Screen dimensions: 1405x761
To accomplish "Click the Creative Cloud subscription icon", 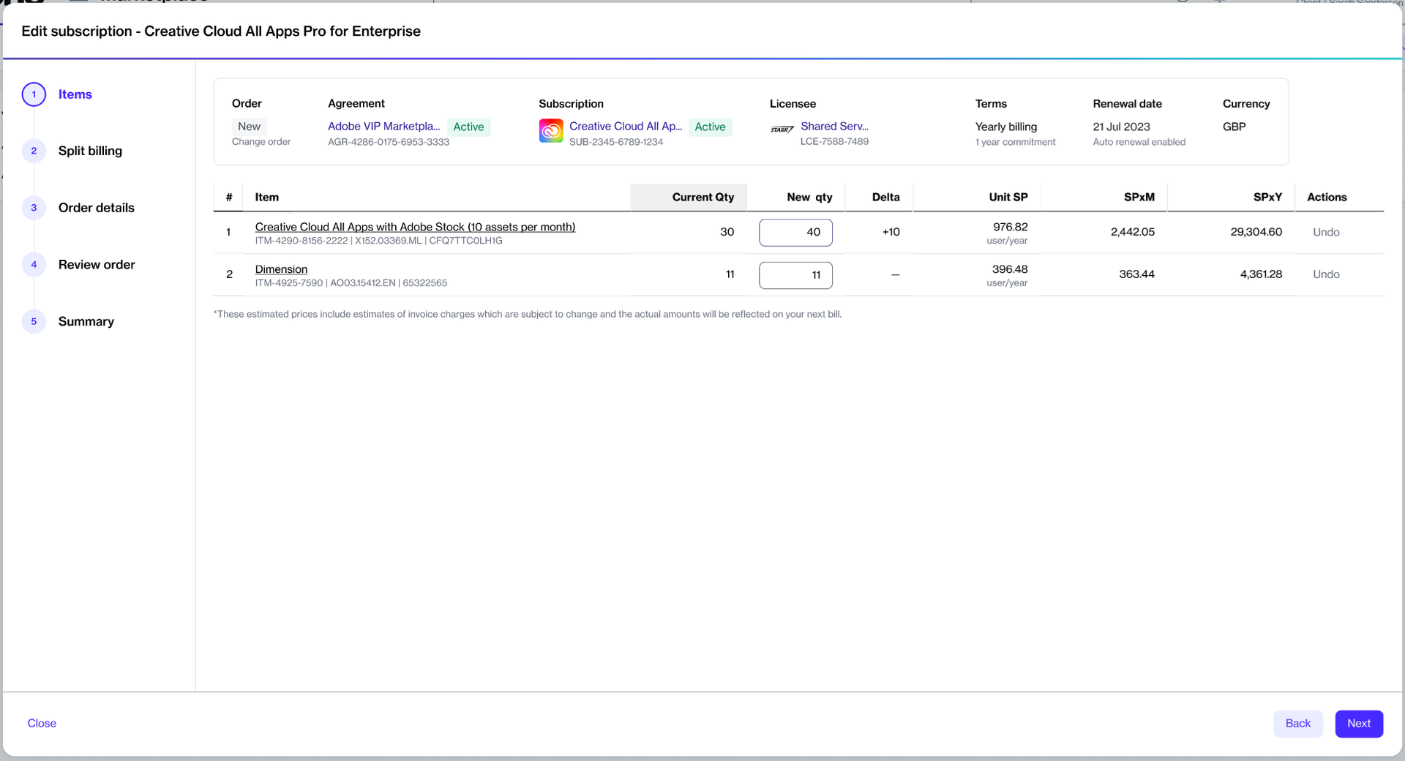I will pyautogui.click(x=551, y=131).
